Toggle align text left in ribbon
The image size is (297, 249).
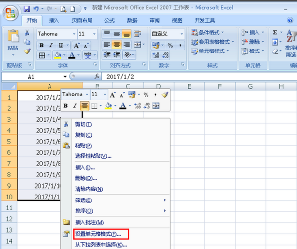(x=107, y=45)
